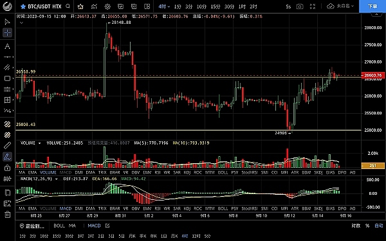Switch to the 15-minute timeframe tab
Screen dimensions: 386x241
215,6
